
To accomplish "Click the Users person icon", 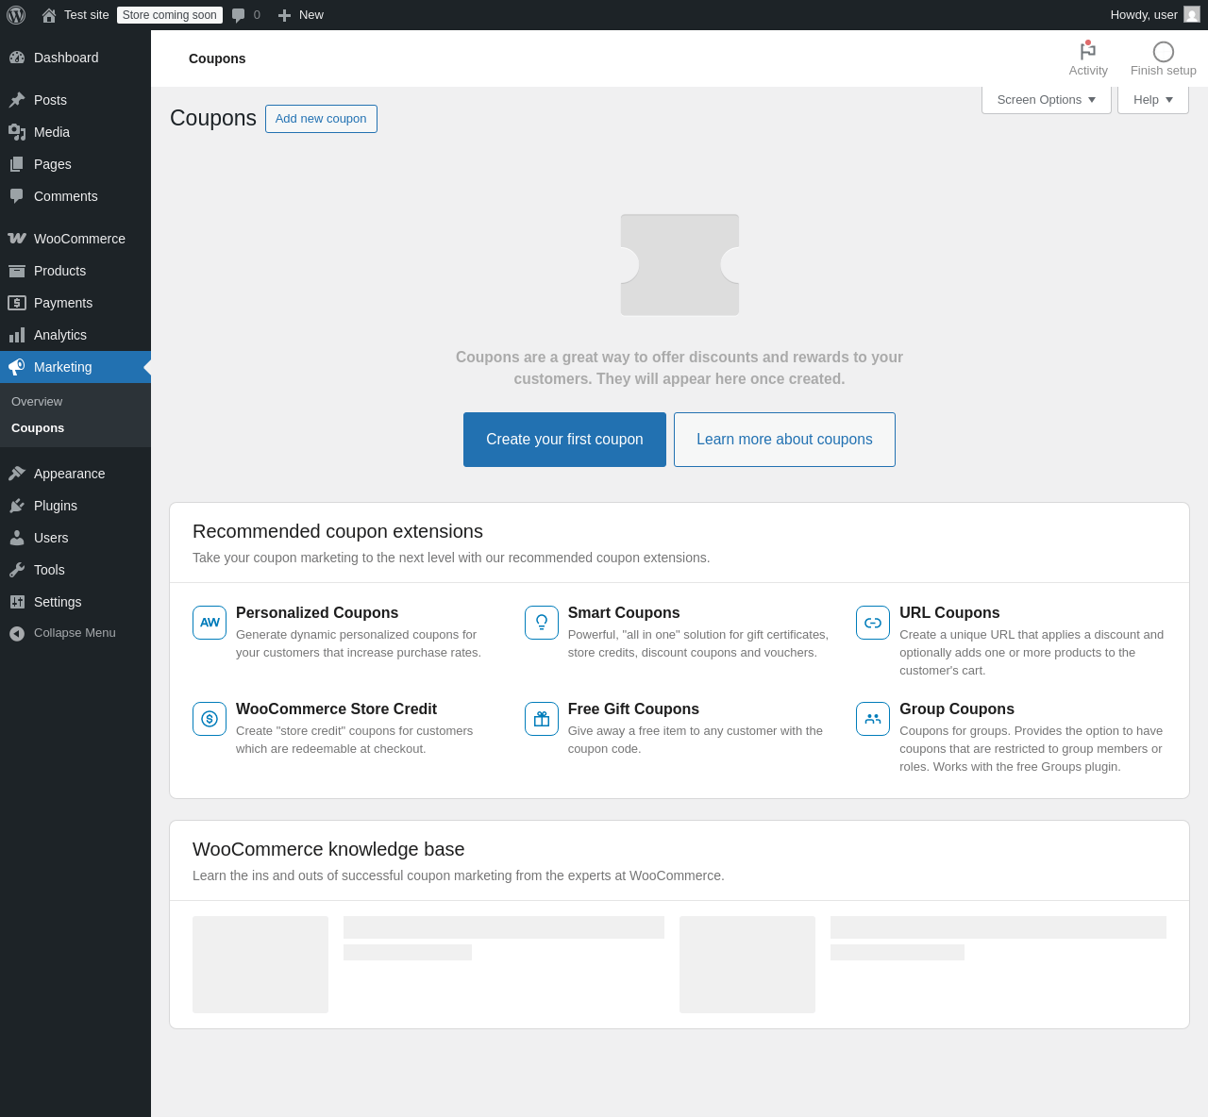I will click(17, 538).
